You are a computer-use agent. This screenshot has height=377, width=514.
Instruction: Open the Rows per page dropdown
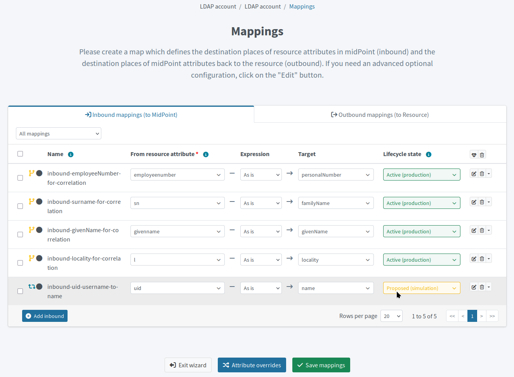pyautogui.click(x=391, y=316)
